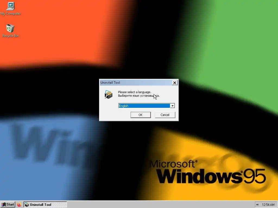Open the Recycle Bin icon
Viewport: 278px width, 208px height.
(11, 31)
